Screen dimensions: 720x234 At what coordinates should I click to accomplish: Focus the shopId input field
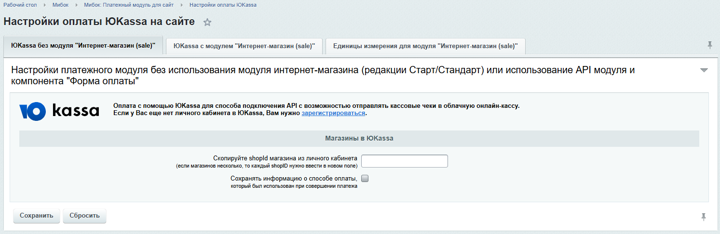tap(404, 161)
